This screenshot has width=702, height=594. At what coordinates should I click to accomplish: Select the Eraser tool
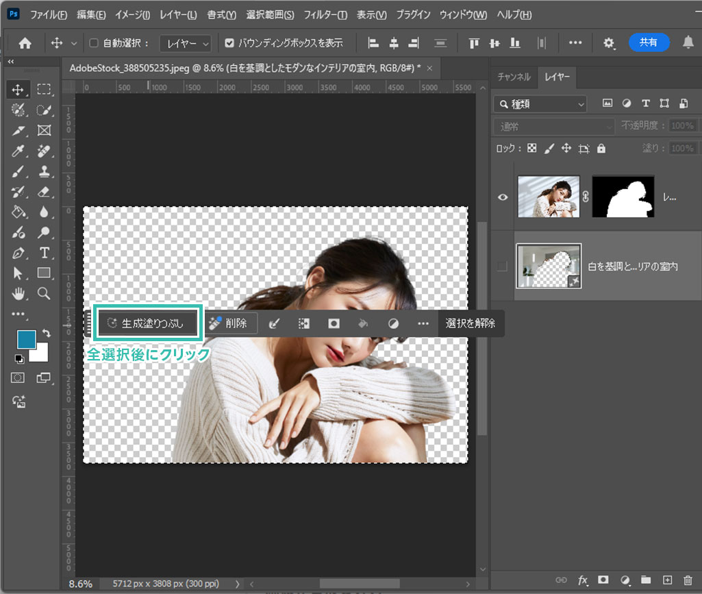[x=44, y=192]
